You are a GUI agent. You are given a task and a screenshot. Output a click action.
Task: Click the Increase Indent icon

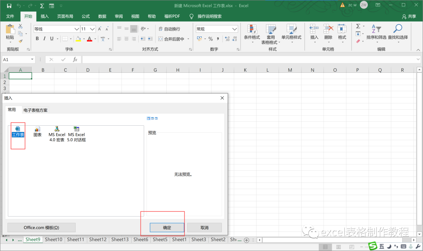pos(150,39)
